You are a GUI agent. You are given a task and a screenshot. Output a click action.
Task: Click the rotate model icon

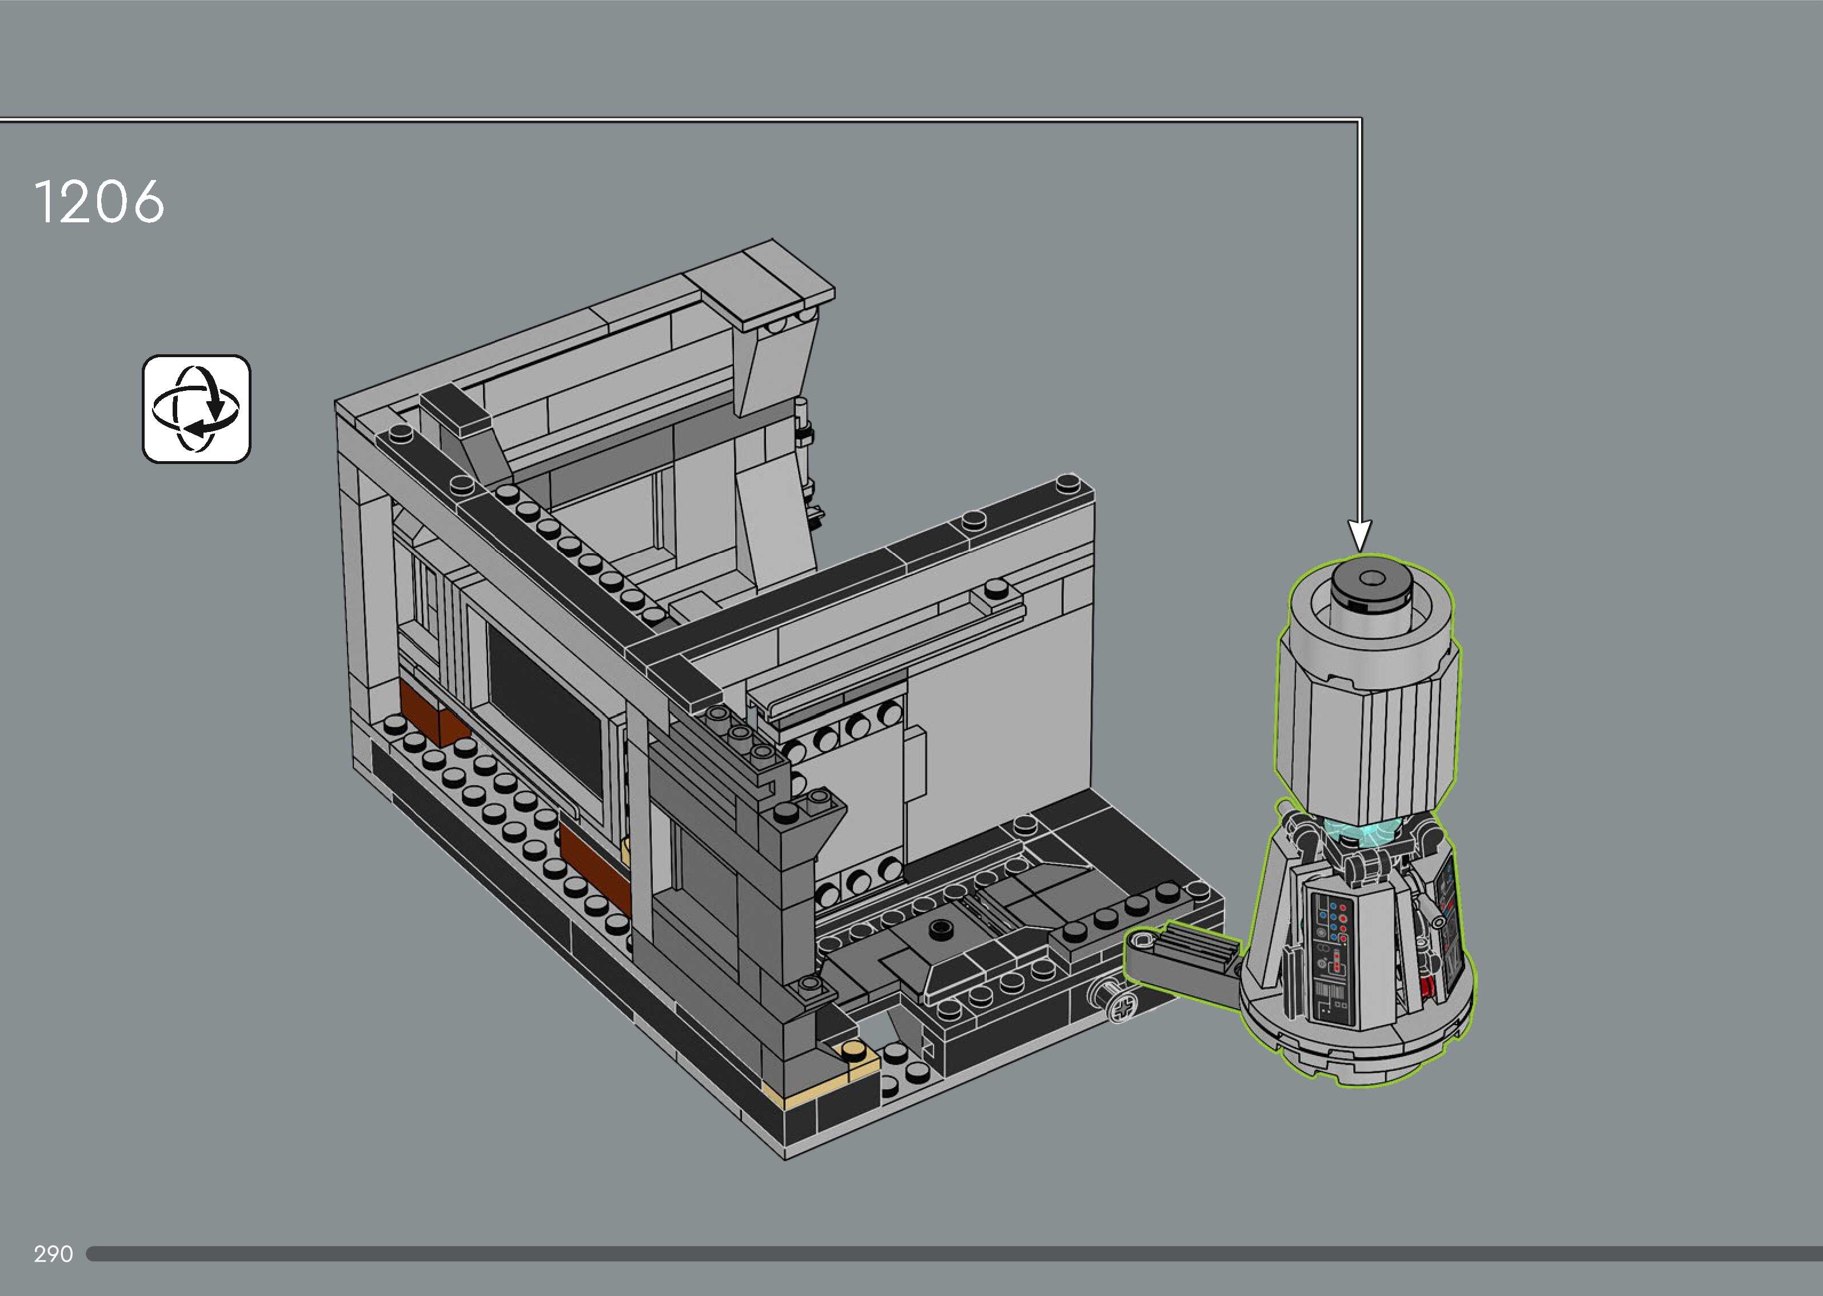point(196,409)
